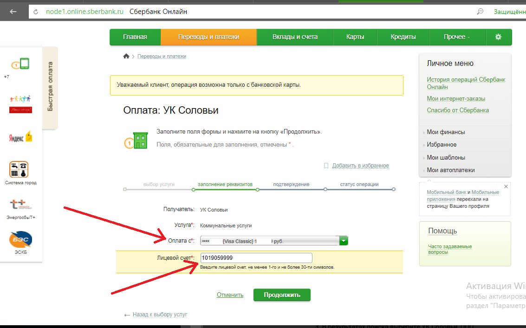Click the Продолжить button
The width and height of the screenshot is (526, 328).
click(x=282, y=295)
